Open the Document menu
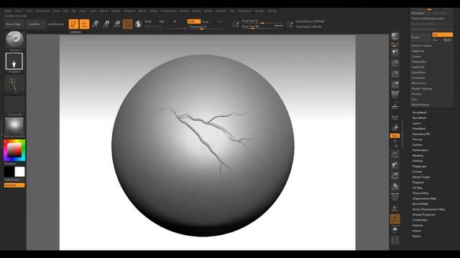 pyautogui.click(x=43, y=11)
